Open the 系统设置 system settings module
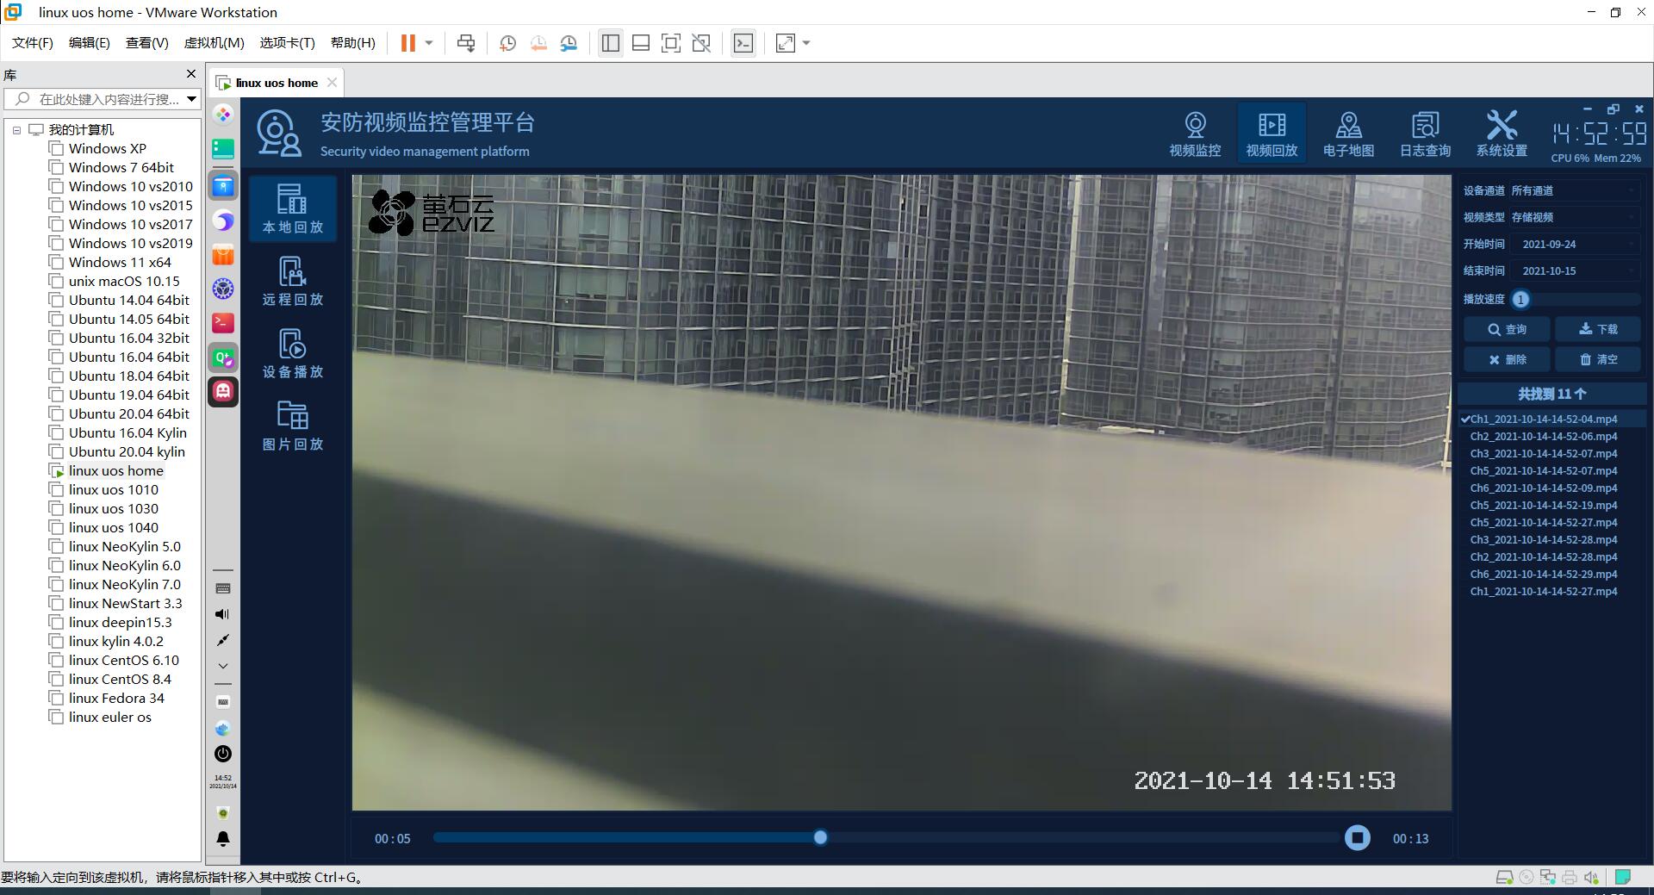This screenshot has width=1654, height=895. click(x=1502, y=134)
